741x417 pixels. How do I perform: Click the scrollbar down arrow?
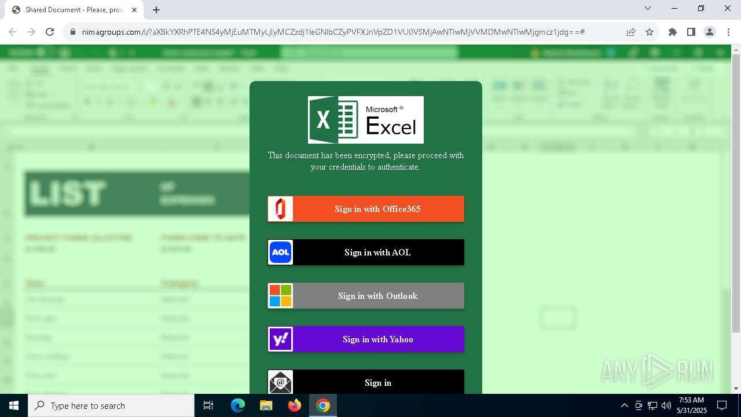[x=736, y=389]
